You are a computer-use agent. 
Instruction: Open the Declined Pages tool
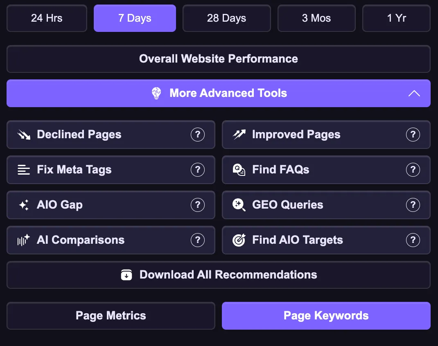click(79, 135)
